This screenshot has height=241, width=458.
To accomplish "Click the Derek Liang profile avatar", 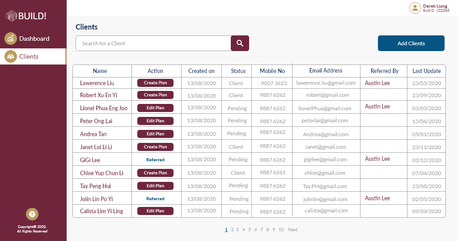I will pos(415,8).
